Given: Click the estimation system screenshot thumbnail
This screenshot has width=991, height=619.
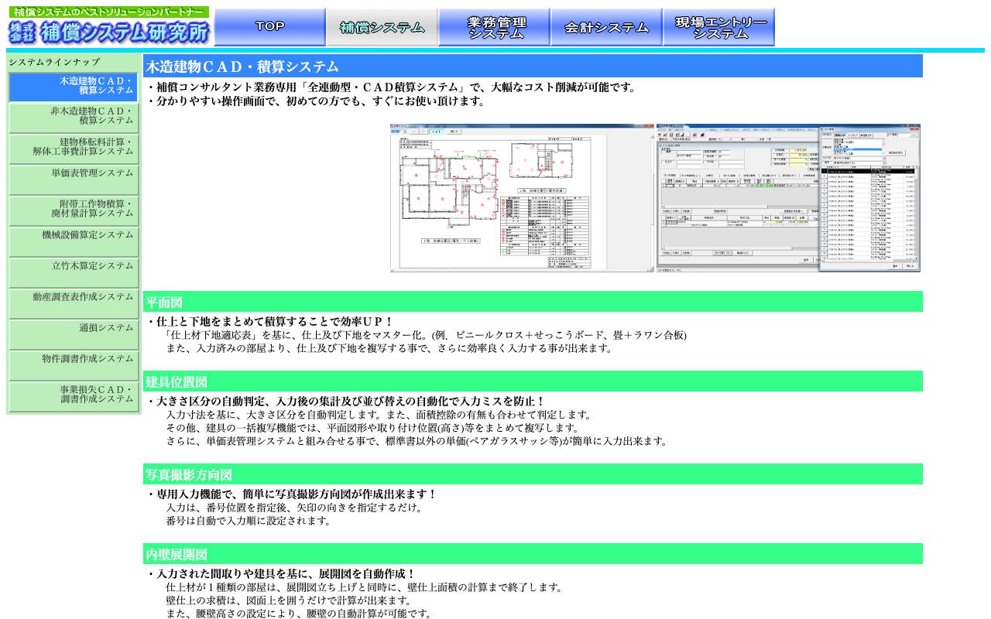Looking at the screenshot, I should click(x=788, y=198).
